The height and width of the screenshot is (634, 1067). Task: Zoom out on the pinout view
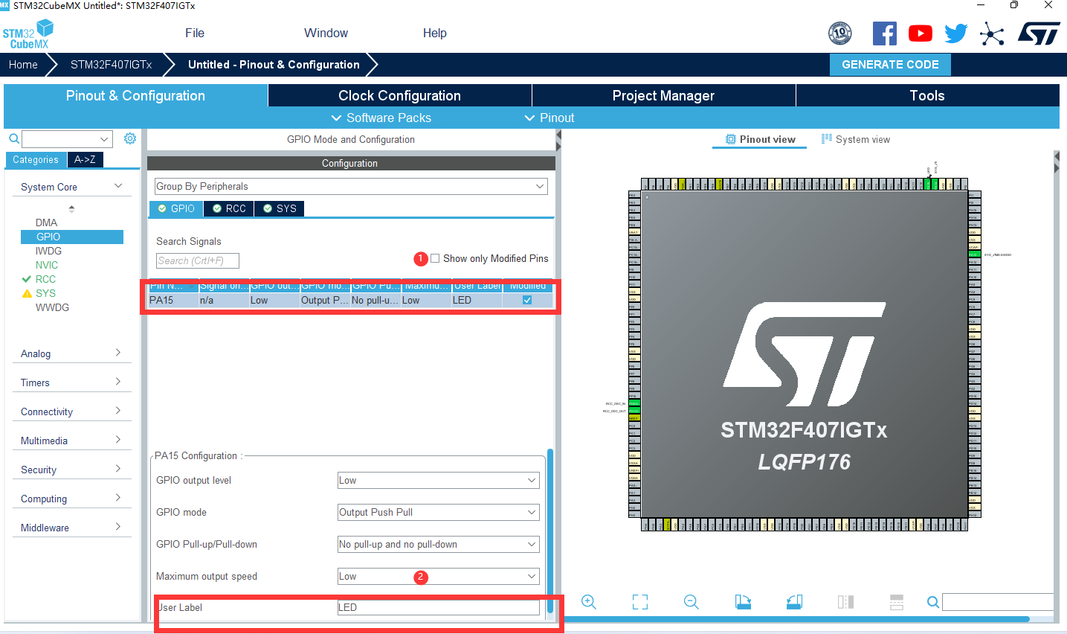click(690, 602)
